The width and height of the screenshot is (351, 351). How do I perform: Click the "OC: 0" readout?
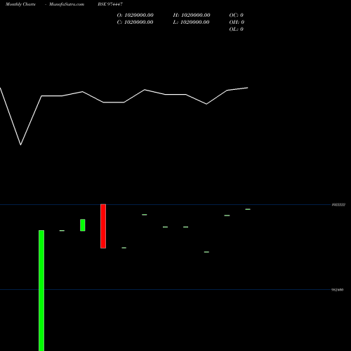[237, 15]
